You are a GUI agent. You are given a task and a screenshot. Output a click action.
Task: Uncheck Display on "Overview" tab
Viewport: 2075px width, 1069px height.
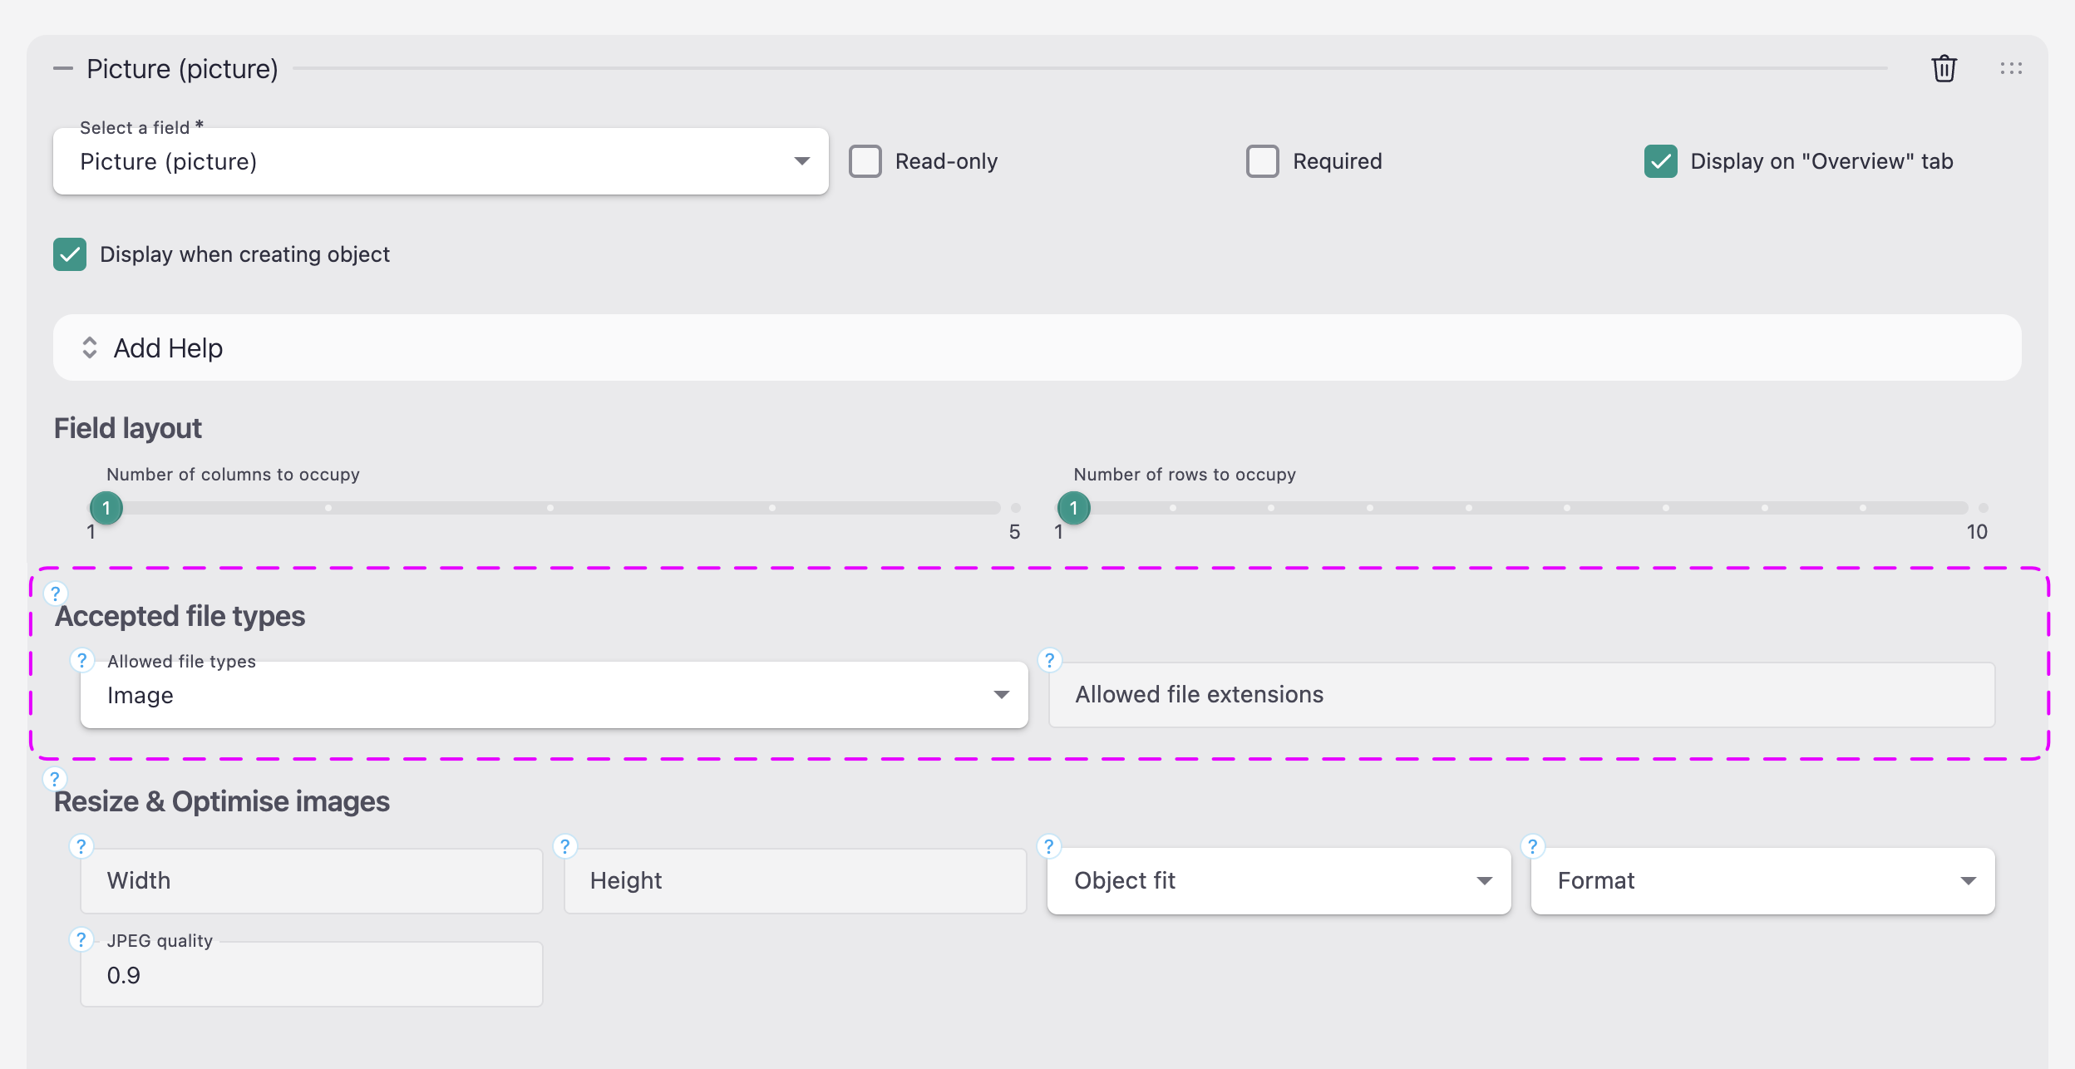pyautogui.click(x=1661, y=161)
